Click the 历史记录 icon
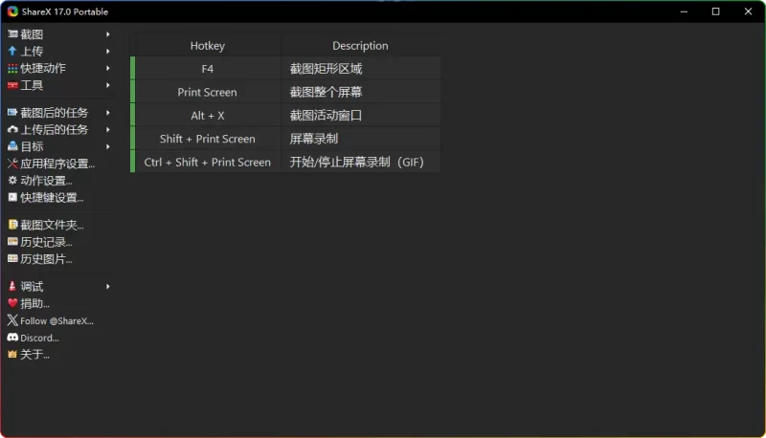This screenshot has width=766, height=438. pos(12,242)
